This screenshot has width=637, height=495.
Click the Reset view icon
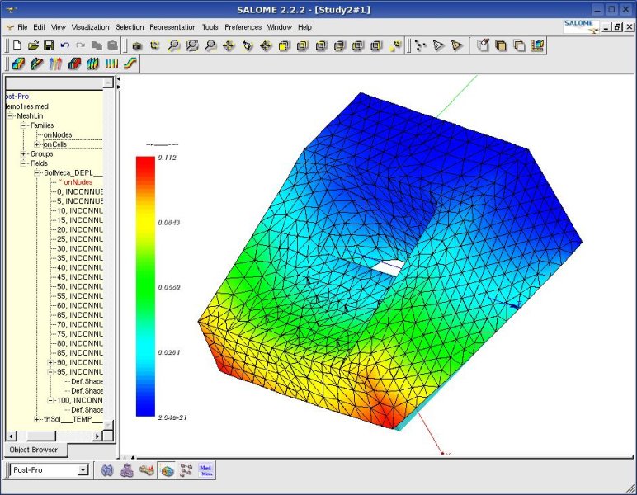pos(395,45)
